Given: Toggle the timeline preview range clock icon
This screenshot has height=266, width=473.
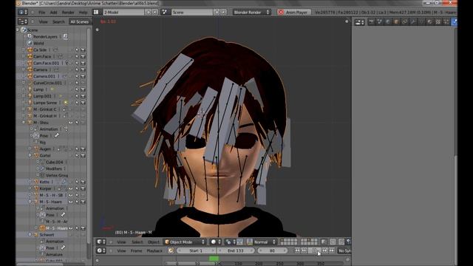Looking at the screenshot, I should [171, 250].
